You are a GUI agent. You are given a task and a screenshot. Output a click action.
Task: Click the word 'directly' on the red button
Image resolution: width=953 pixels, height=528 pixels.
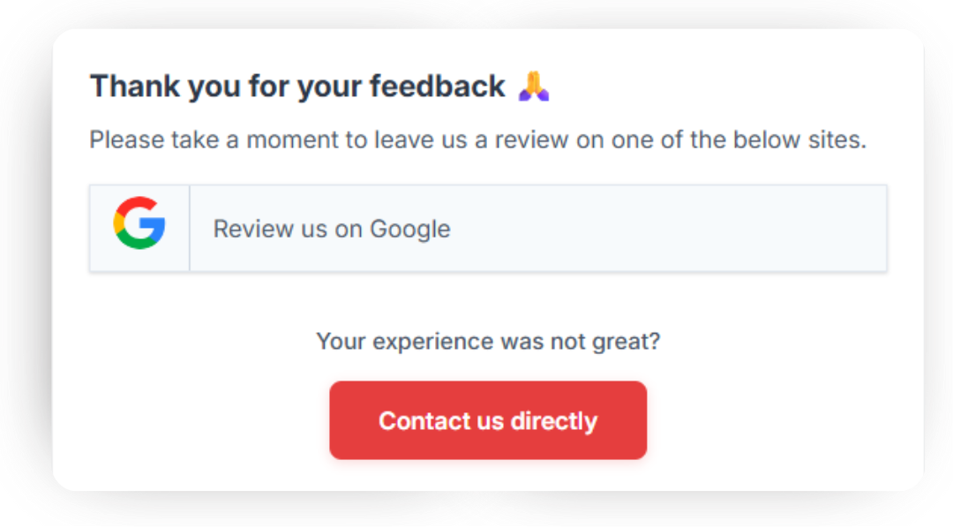click(553, 420)
